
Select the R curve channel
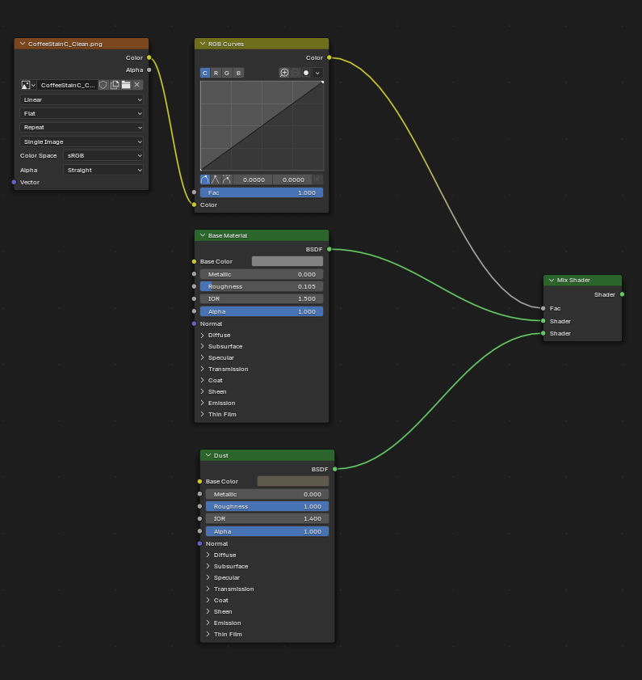click(216, 73)
